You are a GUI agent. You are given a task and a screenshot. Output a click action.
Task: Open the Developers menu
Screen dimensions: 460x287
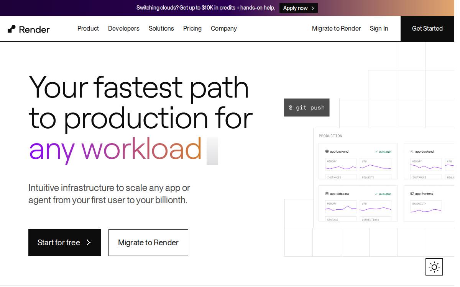coord(124,28)
